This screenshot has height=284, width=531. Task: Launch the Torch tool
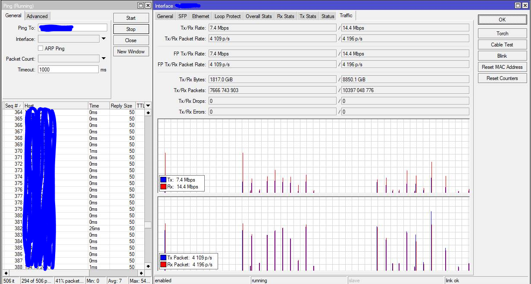coord(502,34)
